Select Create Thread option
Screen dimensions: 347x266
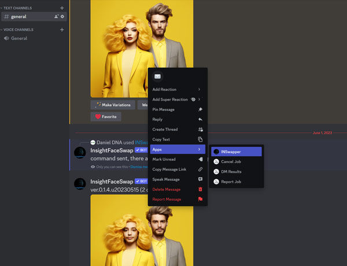pos(178,129)
